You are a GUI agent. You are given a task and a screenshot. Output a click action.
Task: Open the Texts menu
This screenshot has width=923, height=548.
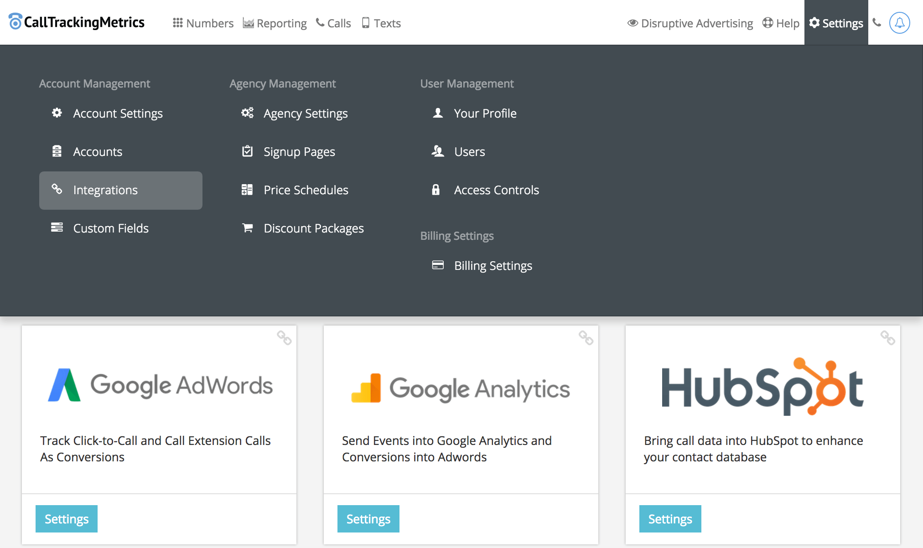click(x=381, y=23)
